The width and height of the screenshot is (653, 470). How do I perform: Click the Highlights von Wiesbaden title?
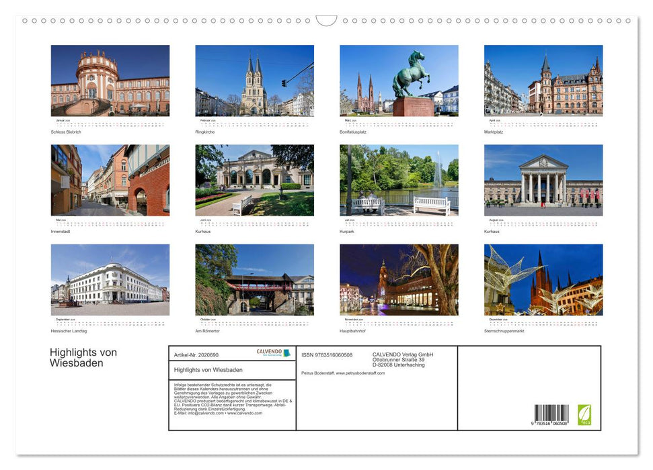[x=82, y=358]
